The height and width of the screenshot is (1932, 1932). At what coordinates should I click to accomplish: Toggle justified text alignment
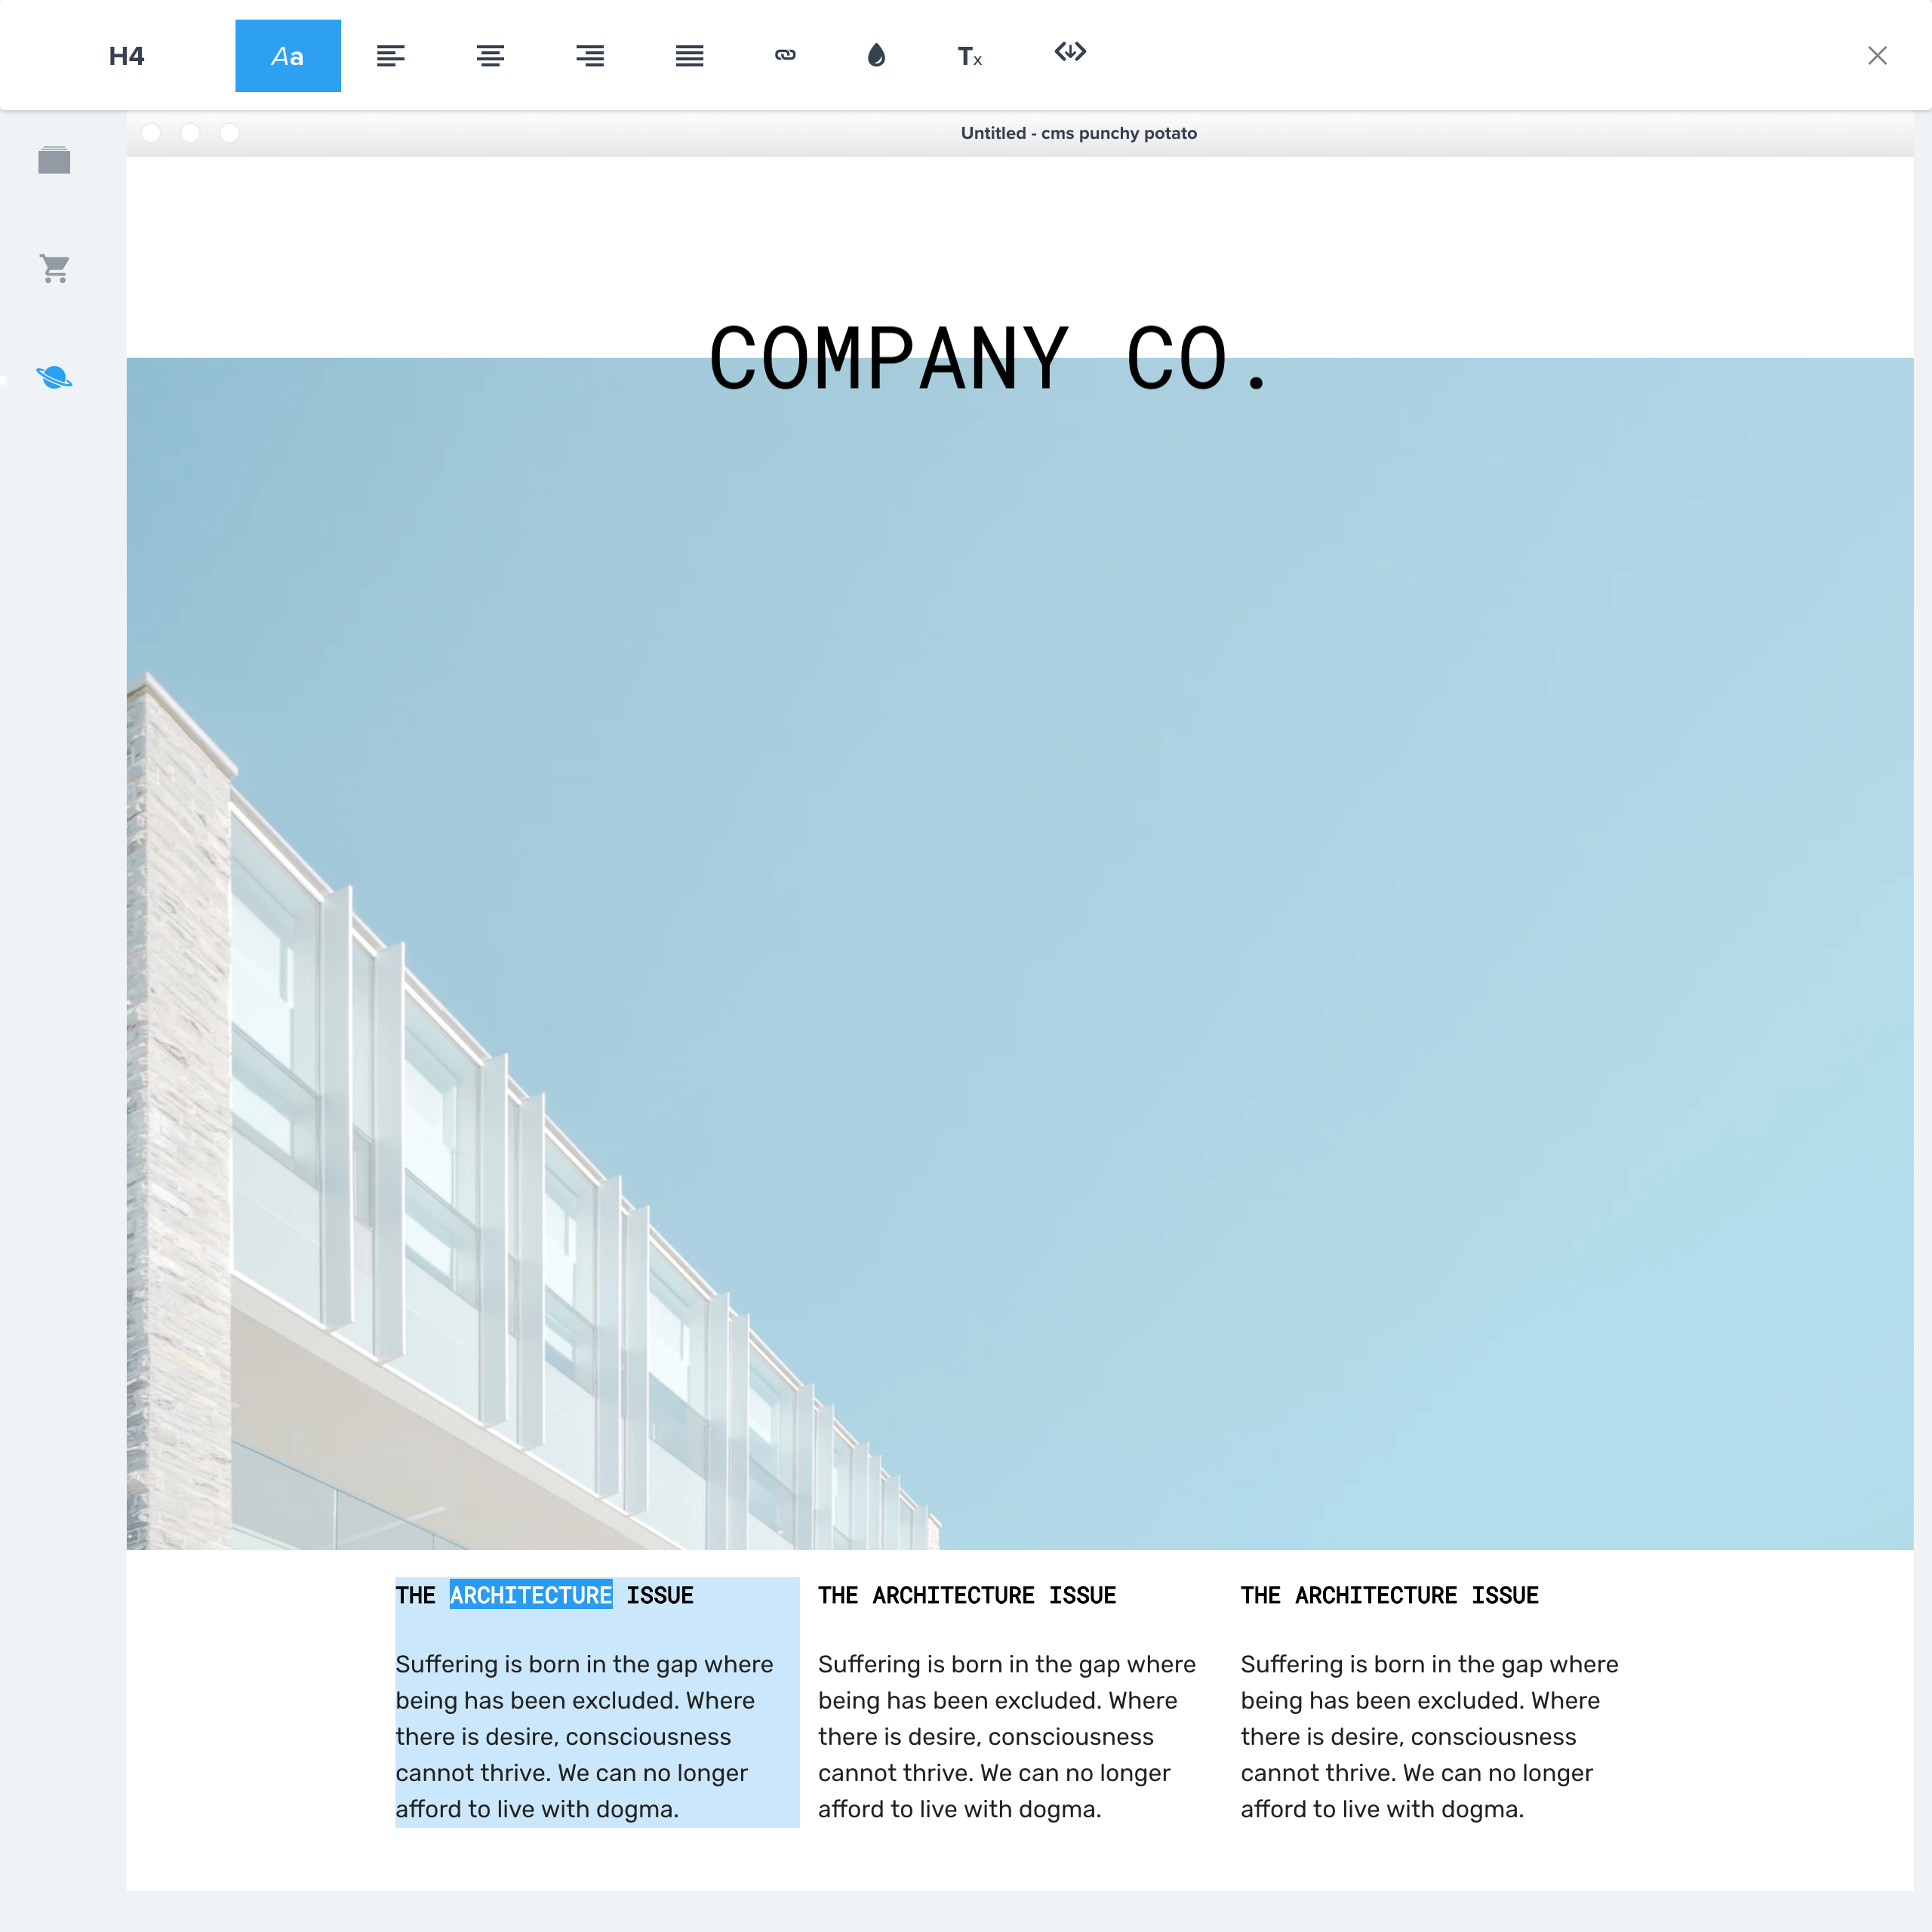tap(689, 55)
